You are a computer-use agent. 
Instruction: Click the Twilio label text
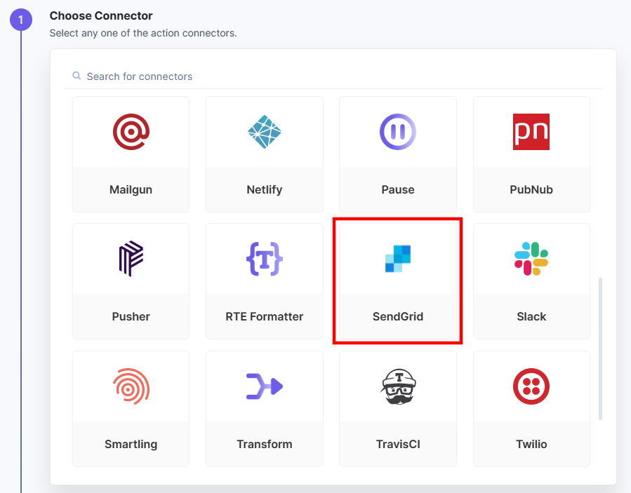pyautogui.click(x=531, y=444)
